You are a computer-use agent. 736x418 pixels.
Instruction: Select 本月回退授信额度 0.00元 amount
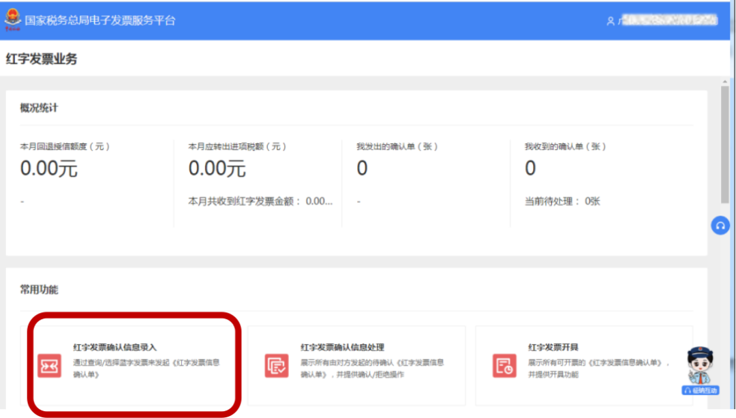(49, 168)
